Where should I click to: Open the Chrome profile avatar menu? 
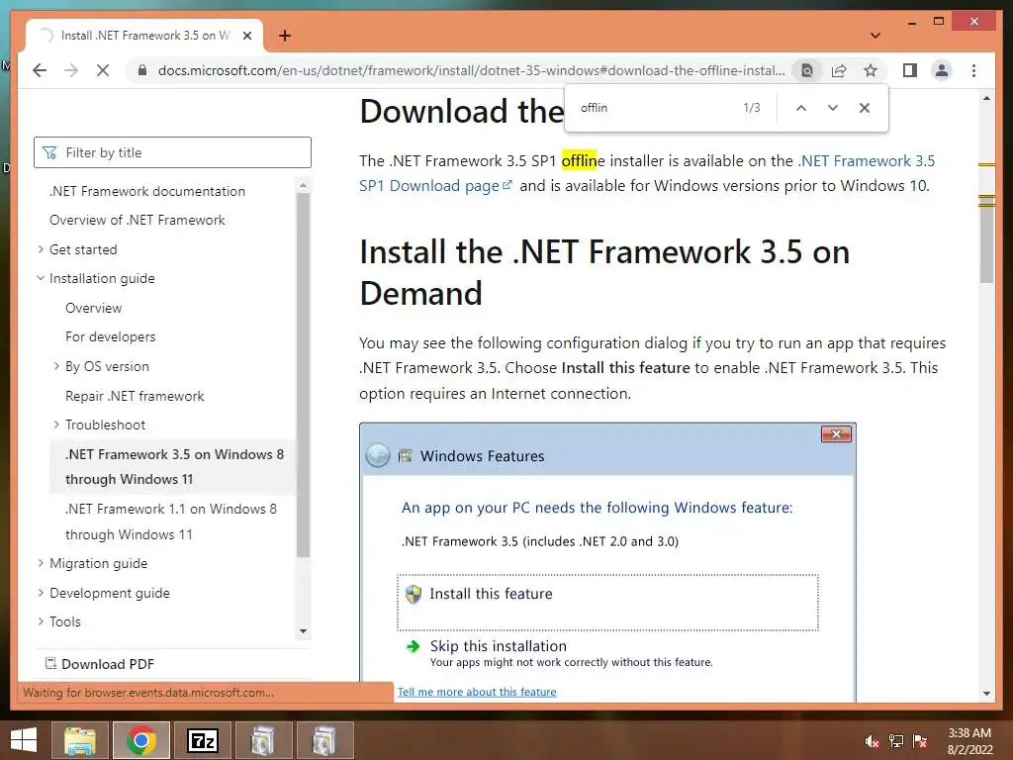(942, 70)
